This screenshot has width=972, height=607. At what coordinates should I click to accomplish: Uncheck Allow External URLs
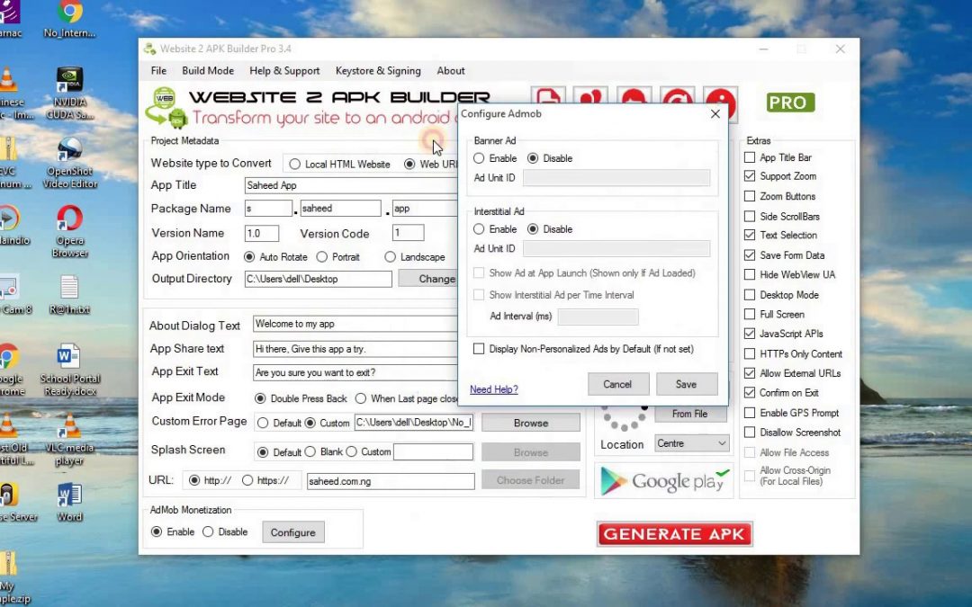click(x=750, y=373)
